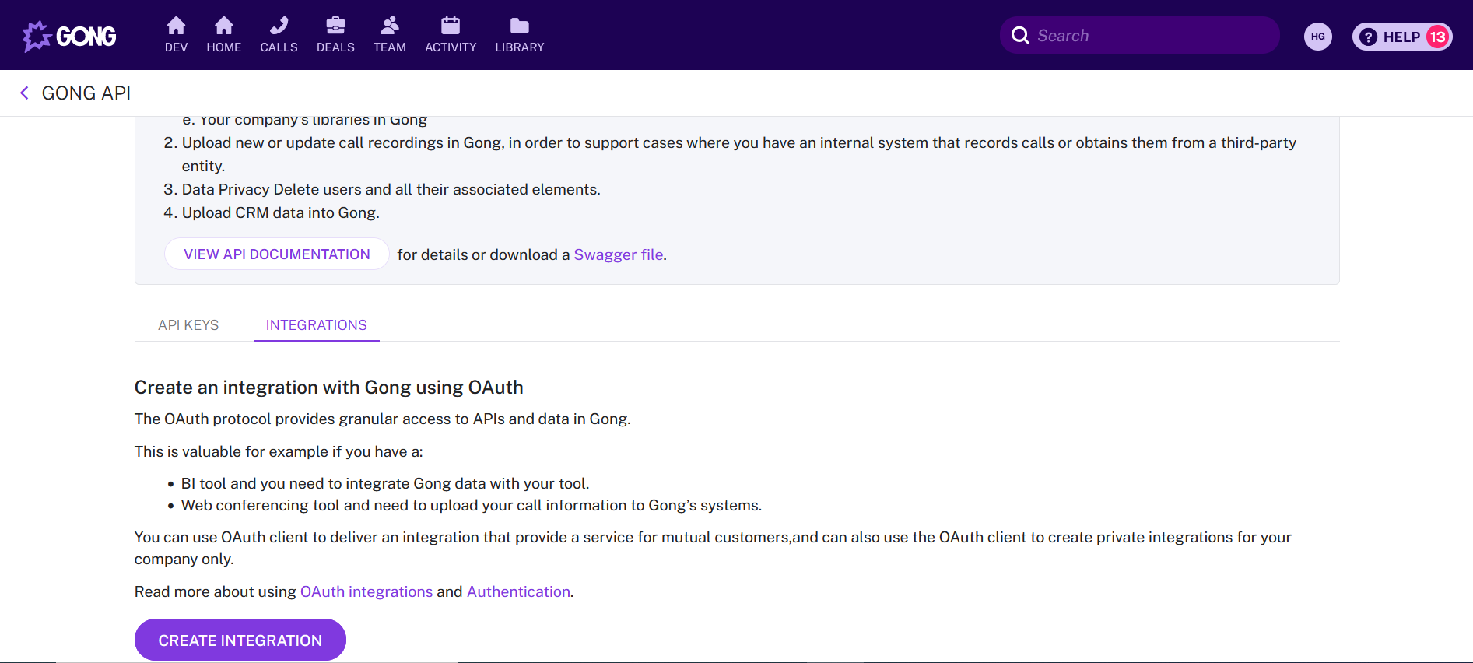Click the Create Integration button
The width and height of the screenshot is (1473, 663).
click(x=240, y=640)
